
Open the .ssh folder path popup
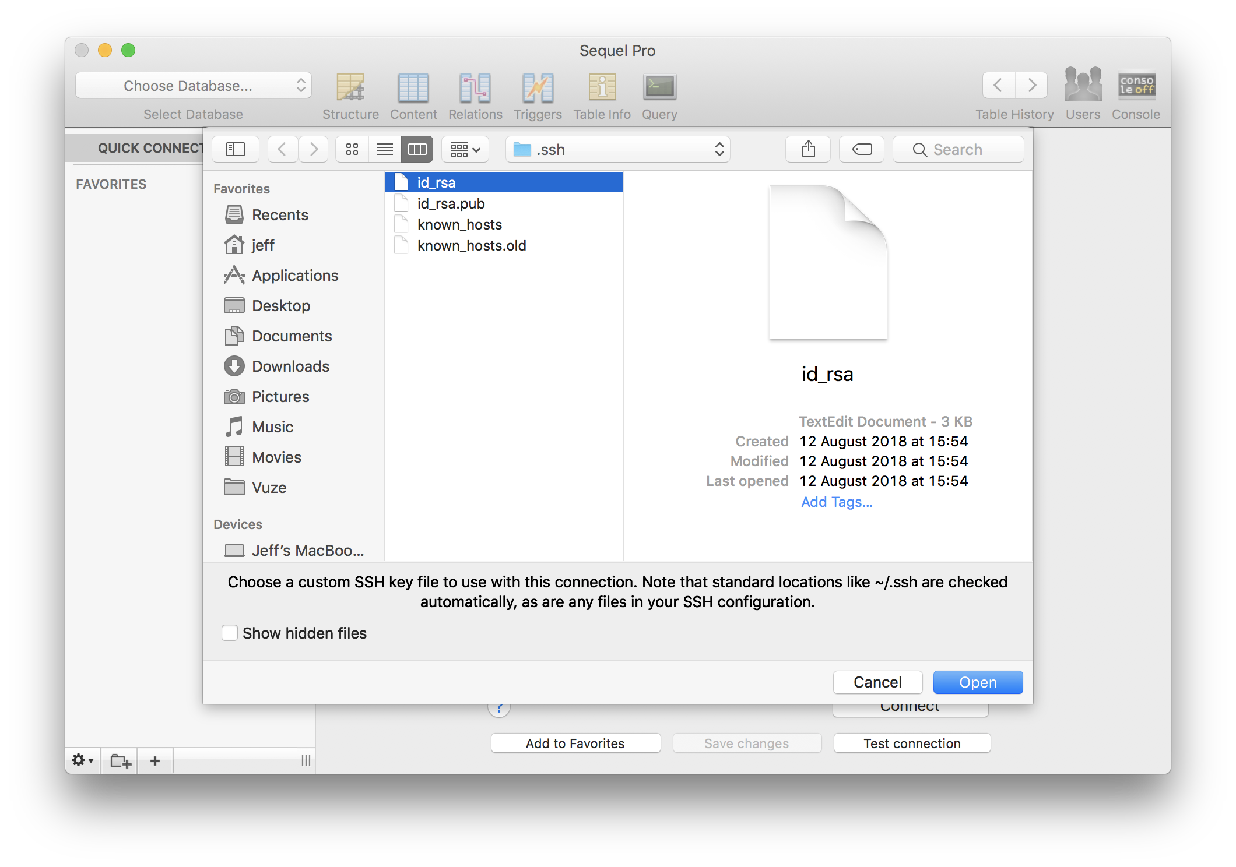pos(618,150)
